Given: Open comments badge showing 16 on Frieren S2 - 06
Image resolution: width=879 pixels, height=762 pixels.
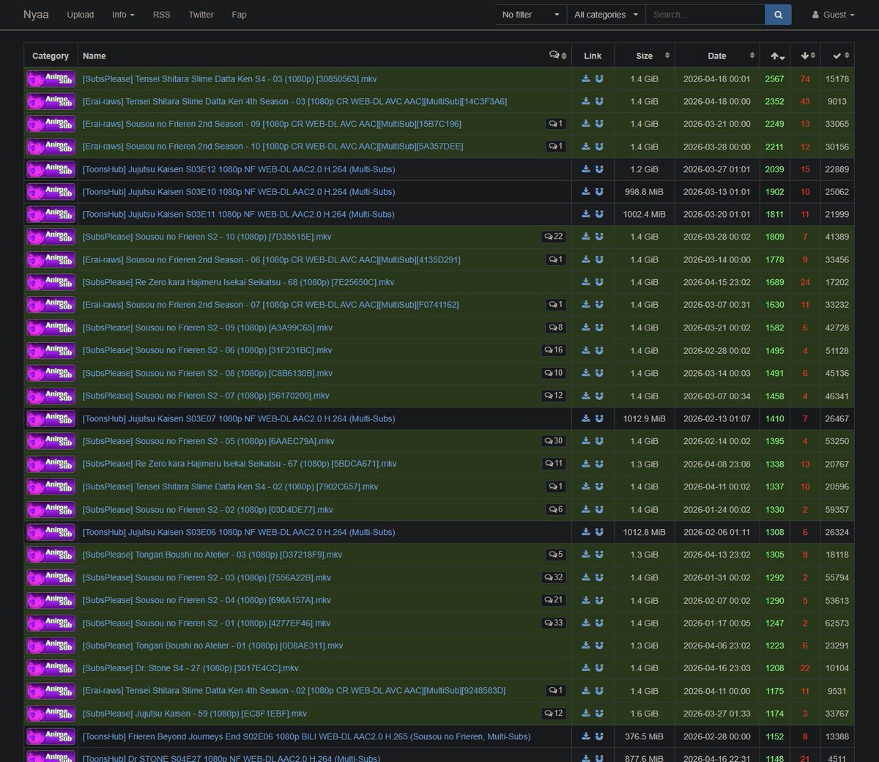Looking at the screenshot, I should [x=554, y=350].
